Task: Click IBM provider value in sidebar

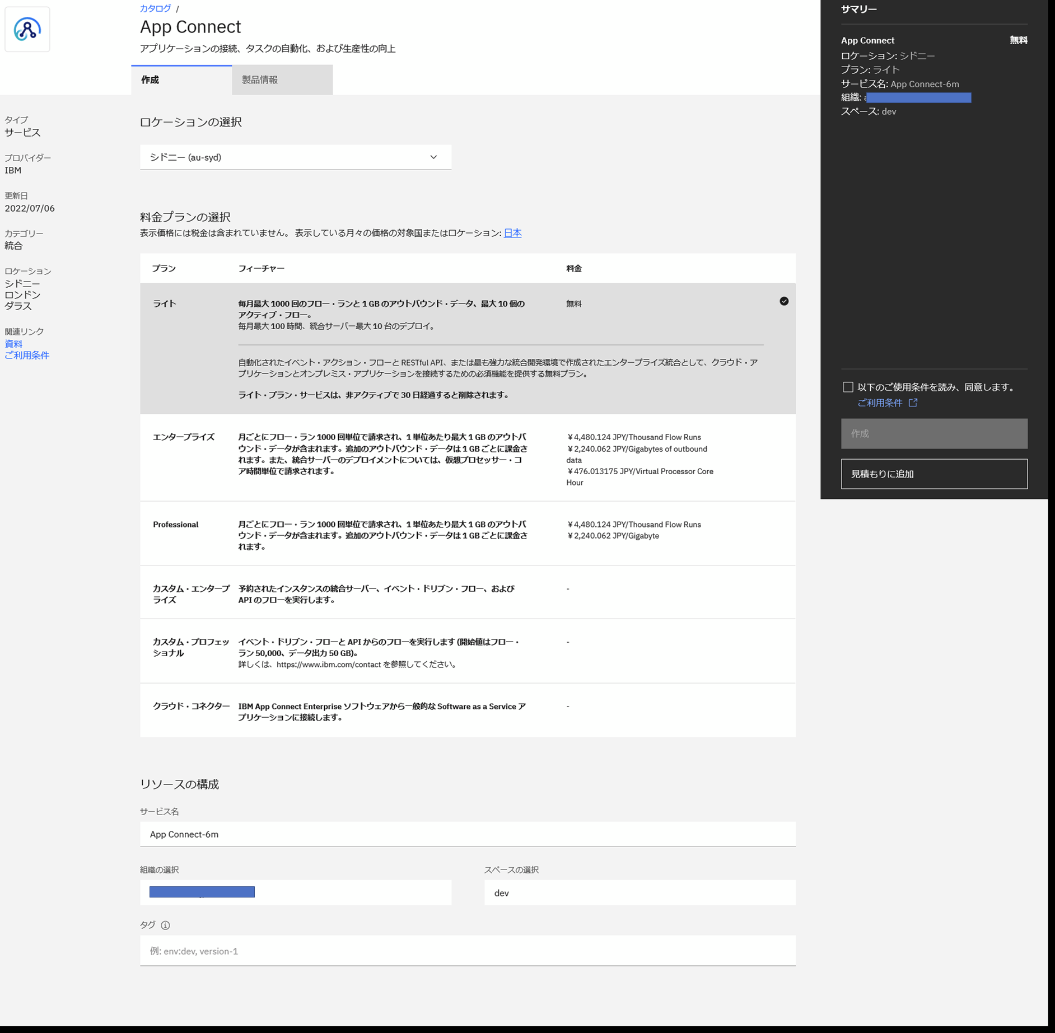Action: tap(13, 170)
